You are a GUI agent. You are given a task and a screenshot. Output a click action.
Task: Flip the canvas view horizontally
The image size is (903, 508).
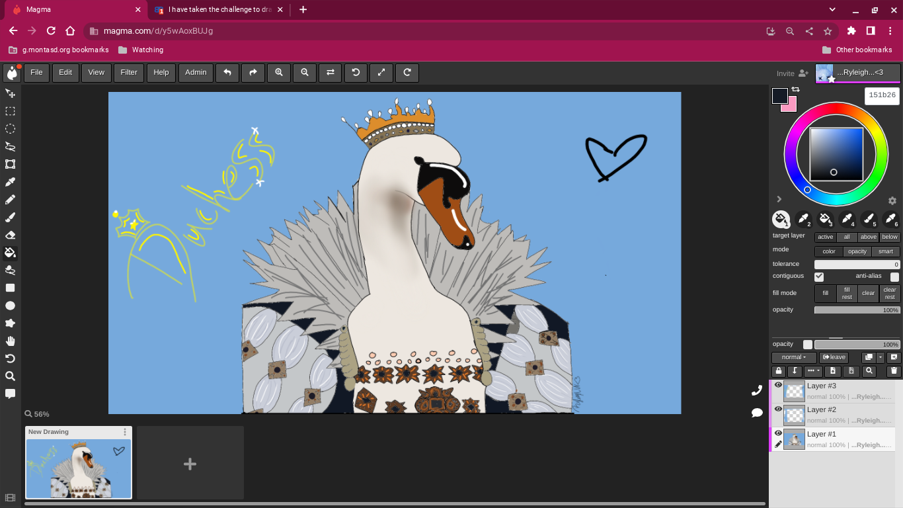(331, 73)
